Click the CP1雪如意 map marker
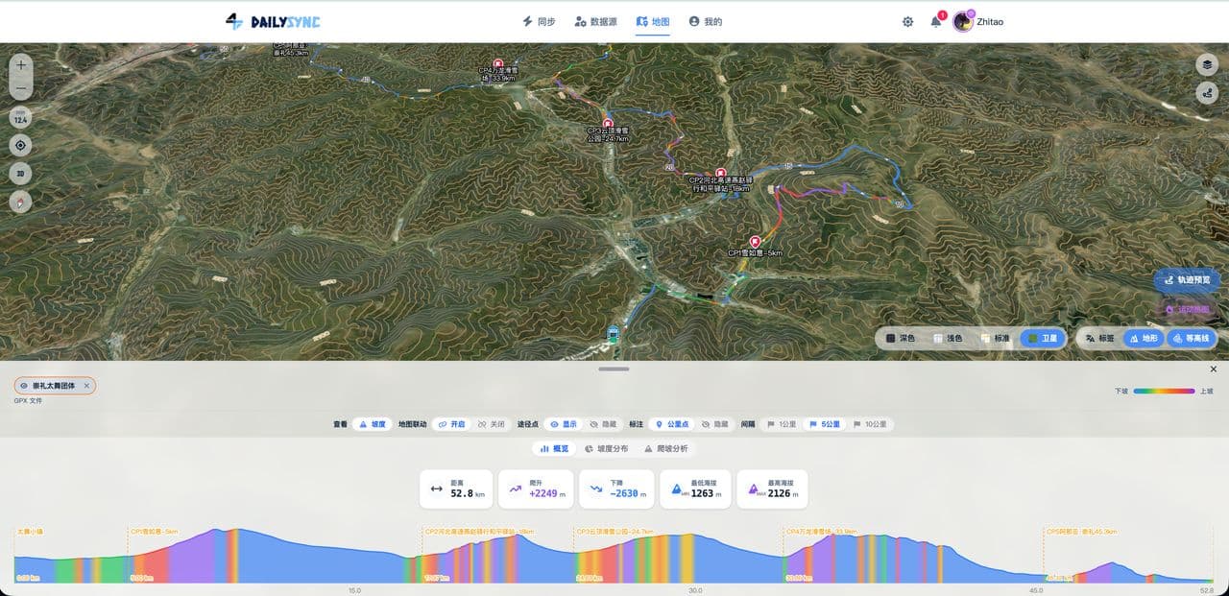This screenshot has width=1229, height=596. pyautogui.click(x=755, y=241)
